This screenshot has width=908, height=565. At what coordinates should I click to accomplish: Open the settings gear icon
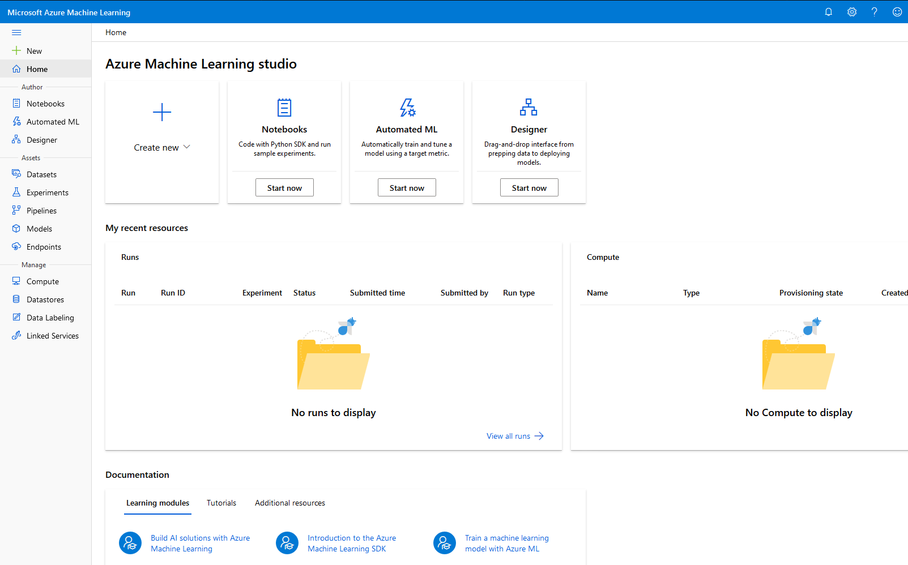(x=852, y=12)
